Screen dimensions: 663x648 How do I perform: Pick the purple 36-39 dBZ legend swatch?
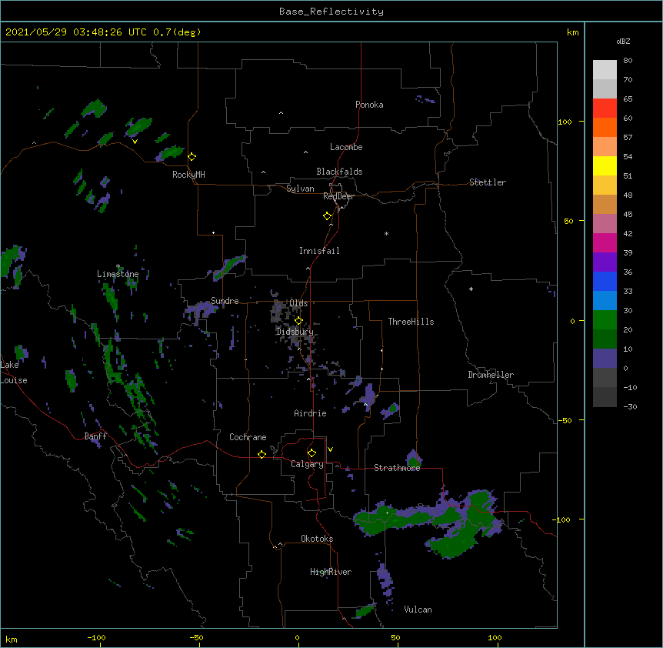click(605, 262)
